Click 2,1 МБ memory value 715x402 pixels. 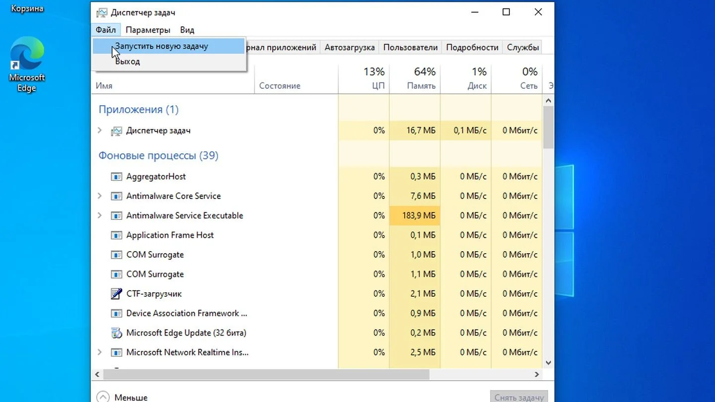click(423, 294)
